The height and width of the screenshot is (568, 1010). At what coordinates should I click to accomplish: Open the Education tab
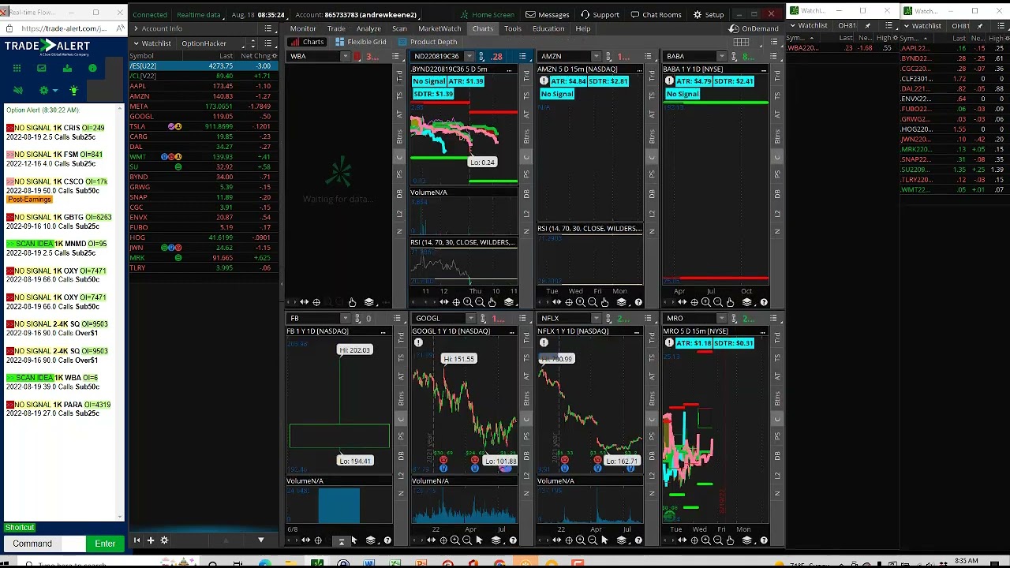coord(548,28)
